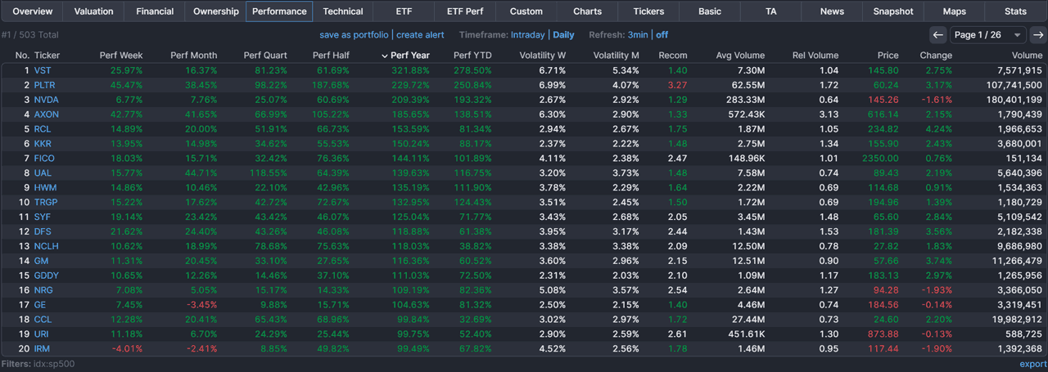Open the Charts tab
This screenshot has height=372, width=1048.
(x=587, y=11)
